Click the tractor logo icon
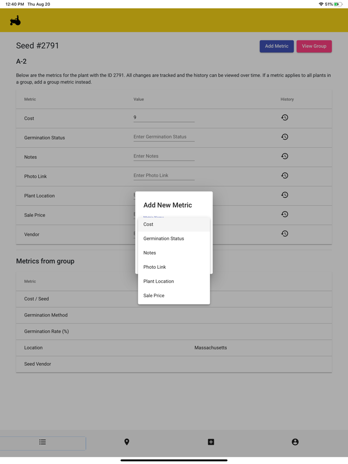Image resolution: width=348 pixels, height=464 pixels. pyautogui.click(x=15, y=20)
